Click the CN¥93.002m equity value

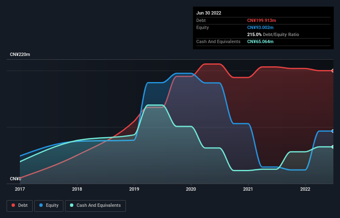click(260, 27)
